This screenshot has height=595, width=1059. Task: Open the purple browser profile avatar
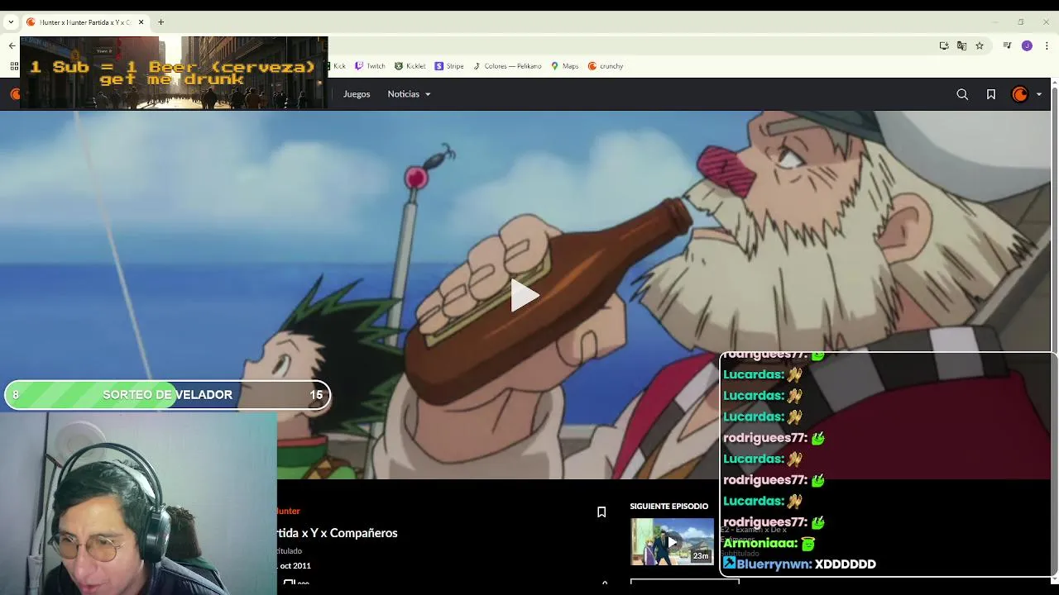point(1027,45)
